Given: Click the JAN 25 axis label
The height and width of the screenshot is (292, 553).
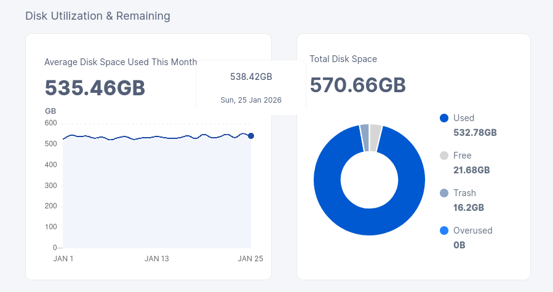Looking at the screenshot, I should 250,259.
